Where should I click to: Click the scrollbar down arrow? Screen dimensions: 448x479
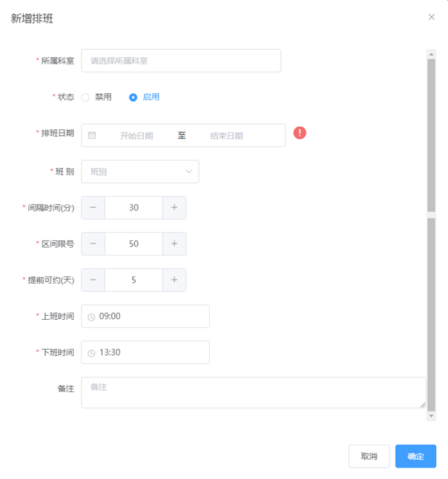[x=431, y=416]
